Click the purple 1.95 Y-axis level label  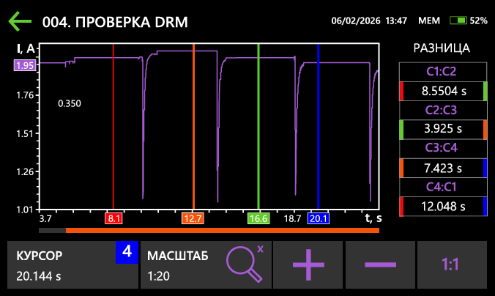click(x=25, y=65)
